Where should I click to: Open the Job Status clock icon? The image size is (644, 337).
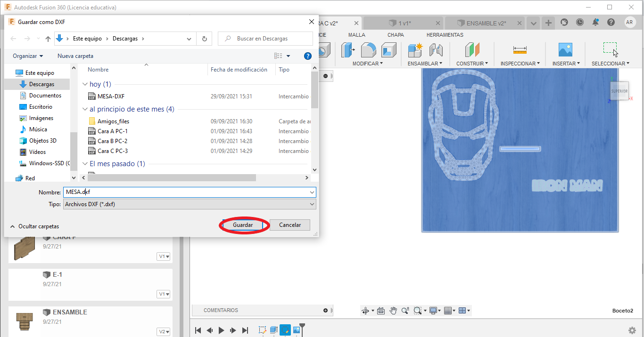(580, 22)
